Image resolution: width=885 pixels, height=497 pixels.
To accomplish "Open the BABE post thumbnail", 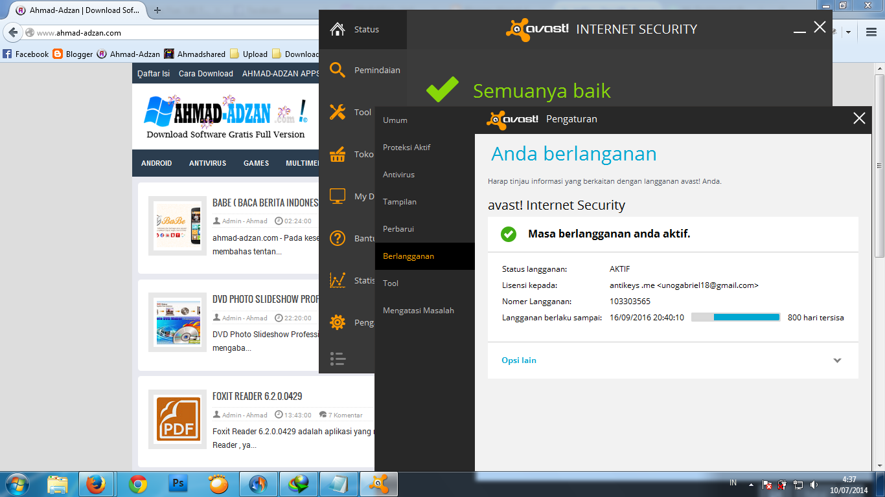I will click(x=178, y=226).
